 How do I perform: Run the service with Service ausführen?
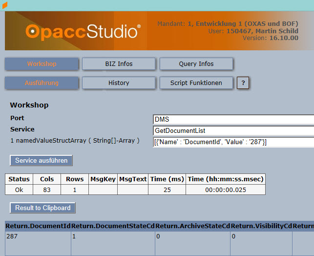pyautogui.click(x=41, y=160)
